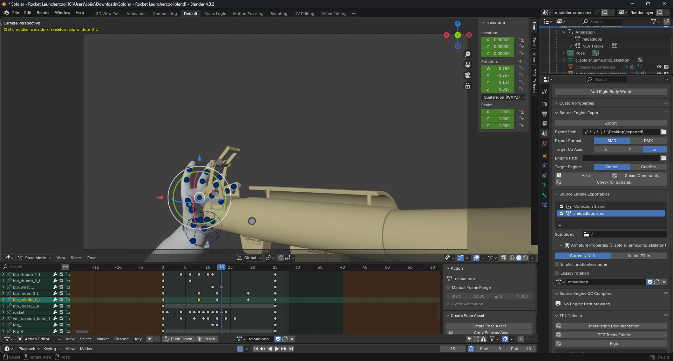Enable the Cyclic Animation checkbox
This screenshot has width=673, height=361.
(x=448, y=304)
